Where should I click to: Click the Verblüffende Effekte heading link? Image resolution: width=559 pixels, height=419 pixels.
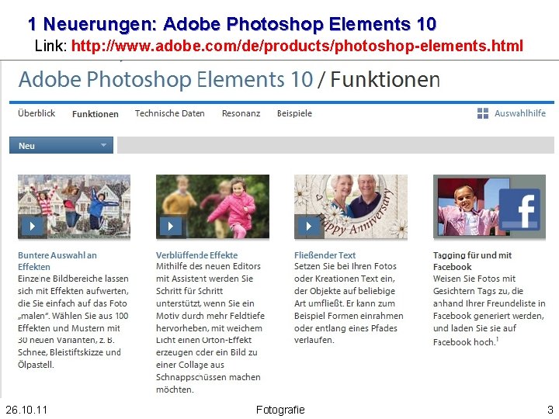pyautogui.click(x=196, y=255)
